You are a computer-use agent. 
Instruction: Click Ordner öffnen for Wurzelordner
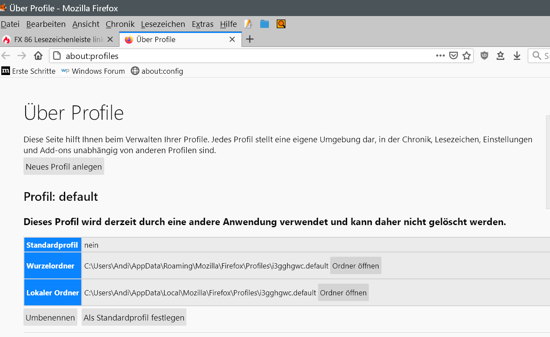355,266
